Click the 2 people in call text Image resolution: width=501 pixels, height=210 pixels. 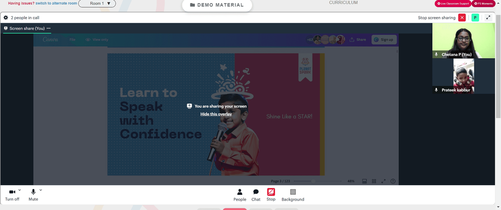tap(25, 18)
